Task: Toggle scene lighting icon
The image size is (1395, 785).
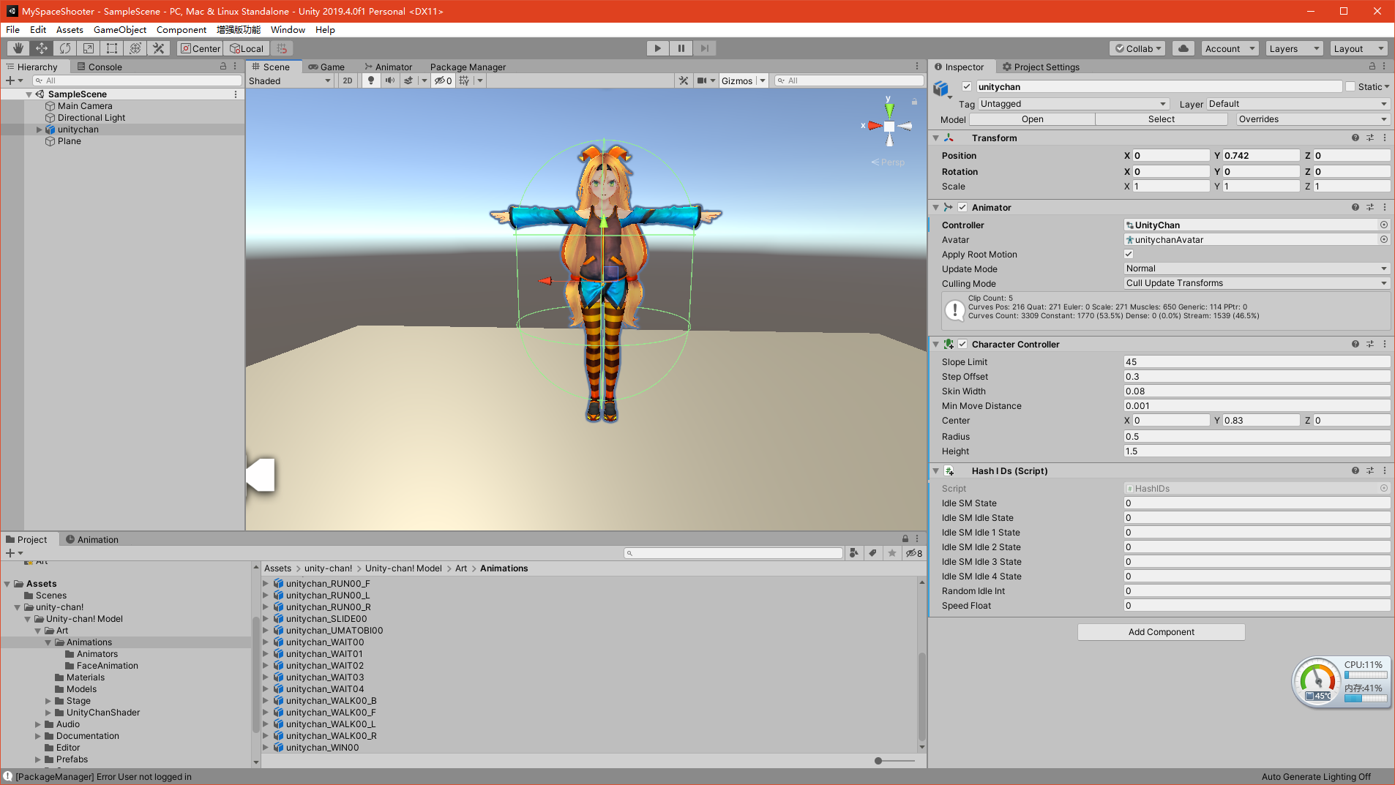Action: click(x=371, y=80)
